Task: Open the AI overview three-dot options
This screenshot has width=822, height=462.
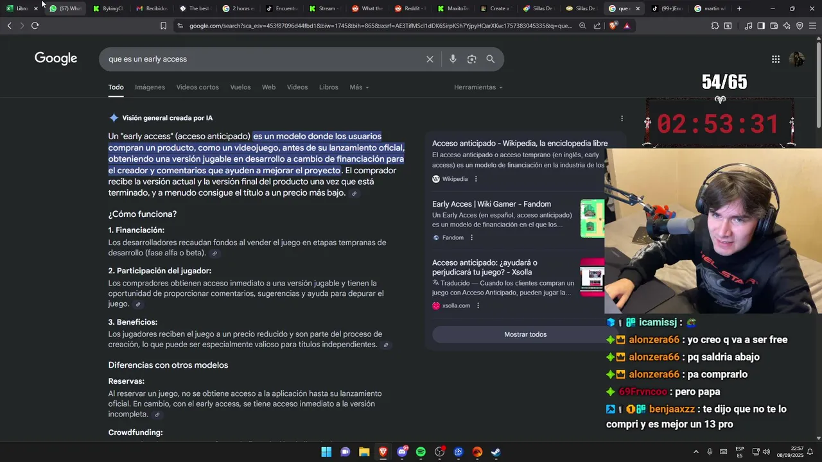Action: click(x=622, y=118)
